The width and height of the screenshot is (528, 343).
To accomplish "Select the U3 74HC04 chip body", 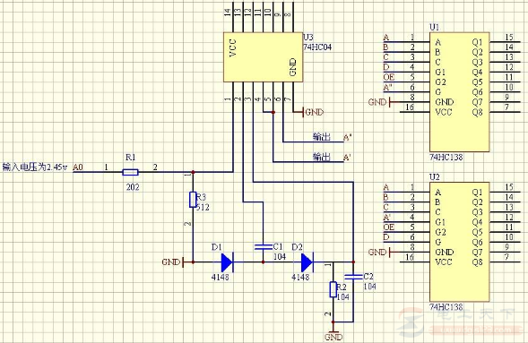I will click(x=263, y=57).
